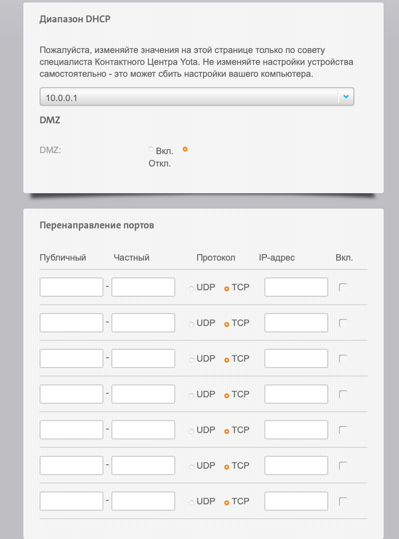This screenshot has width=399, height=539.
Task: Select TCP in the fifth forwarding row
Action: [x=227, y=431]
